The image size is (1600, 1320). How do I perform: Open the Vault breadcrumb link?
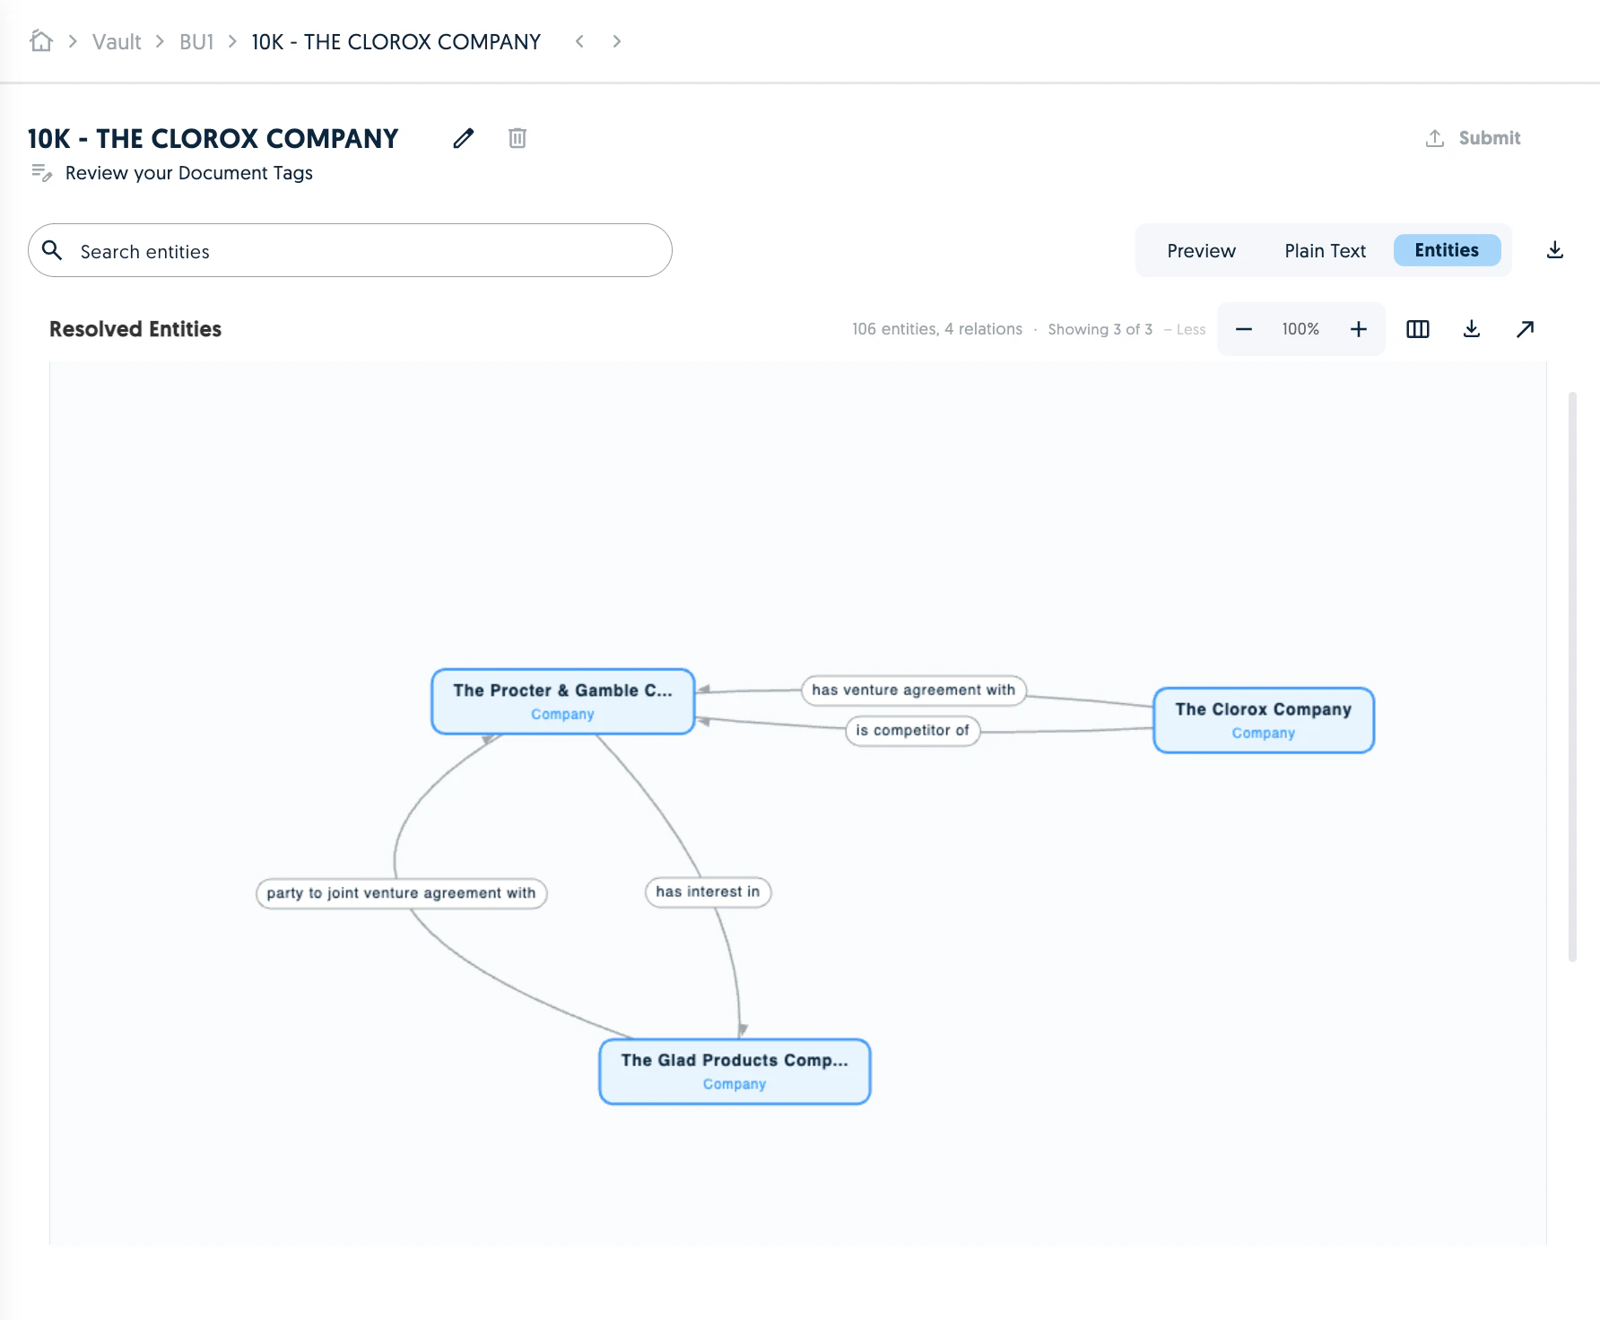[117, 42]
